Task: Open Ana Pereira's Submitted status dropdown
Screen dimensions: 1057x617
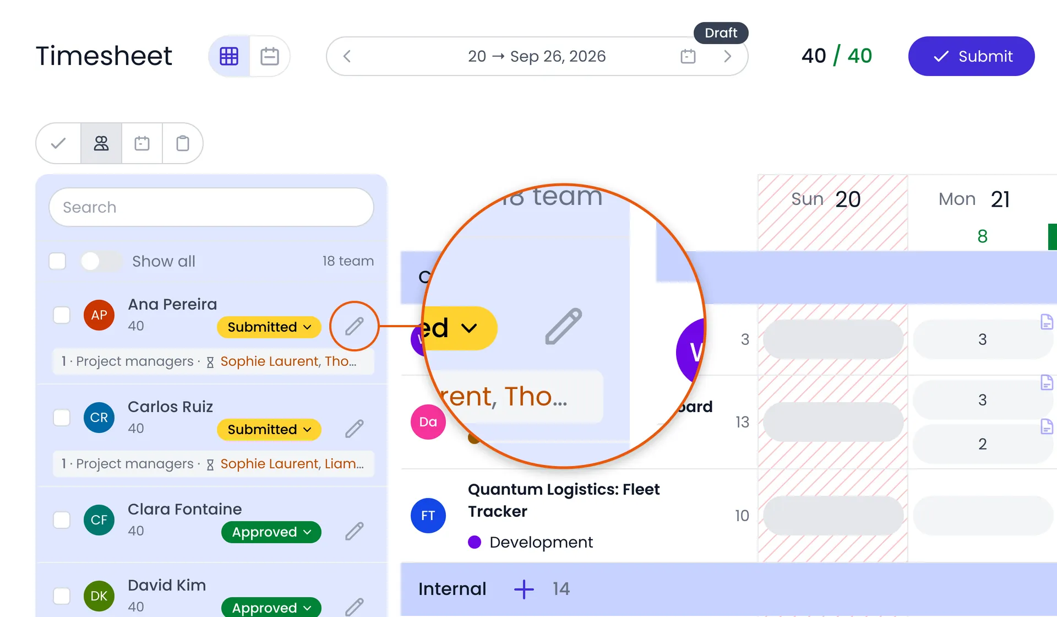Action: coord(269,327)
